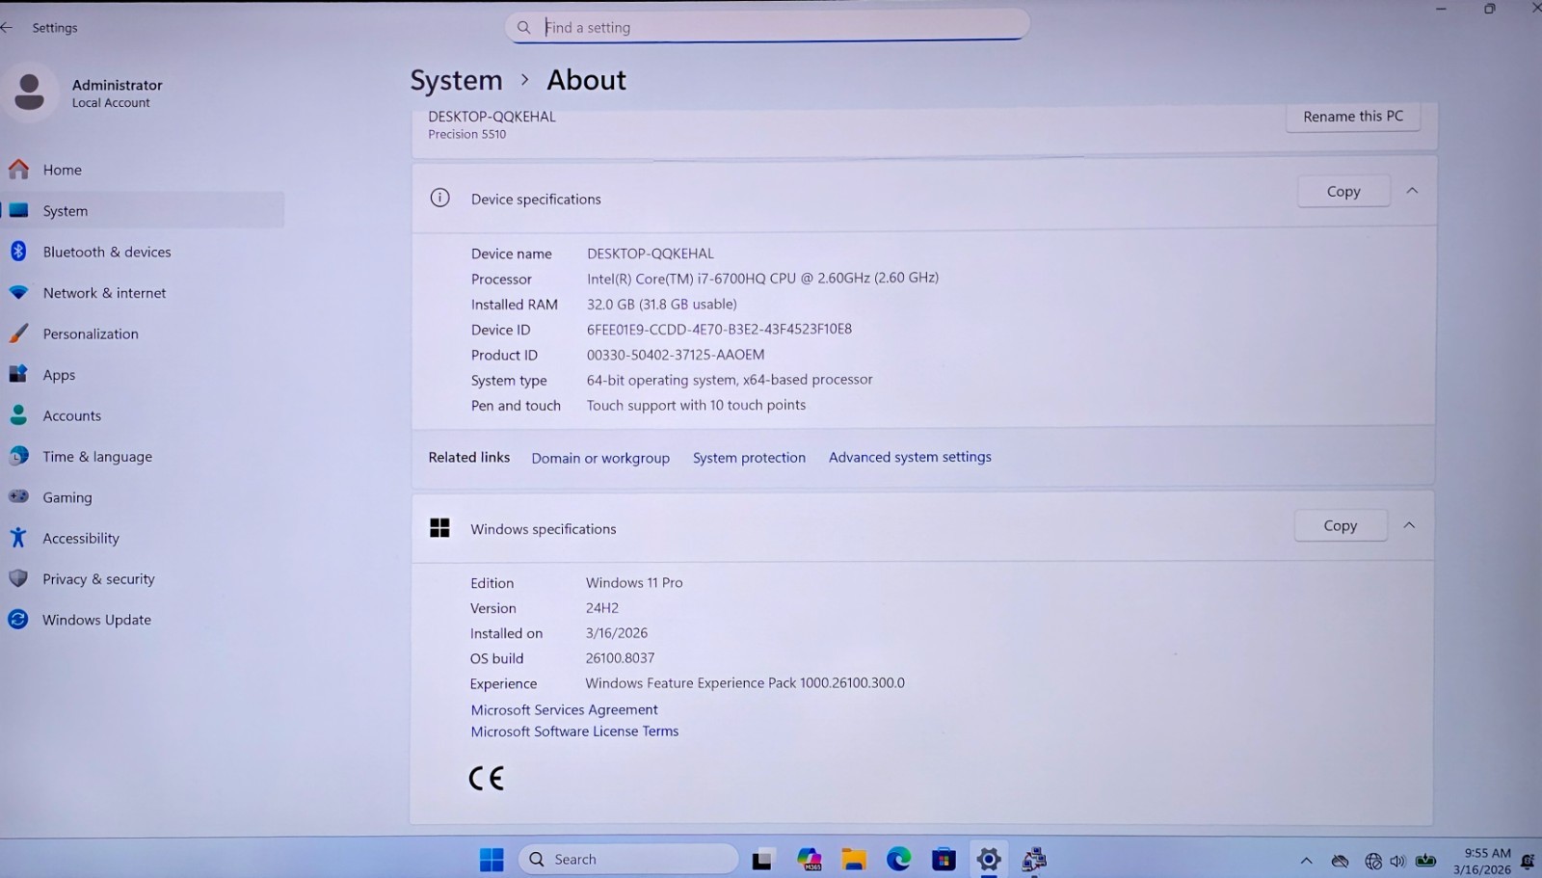The width and height of the screenshot is (1542, 878).
Task: Open Advanced system settings link
Action: point(910,457)
